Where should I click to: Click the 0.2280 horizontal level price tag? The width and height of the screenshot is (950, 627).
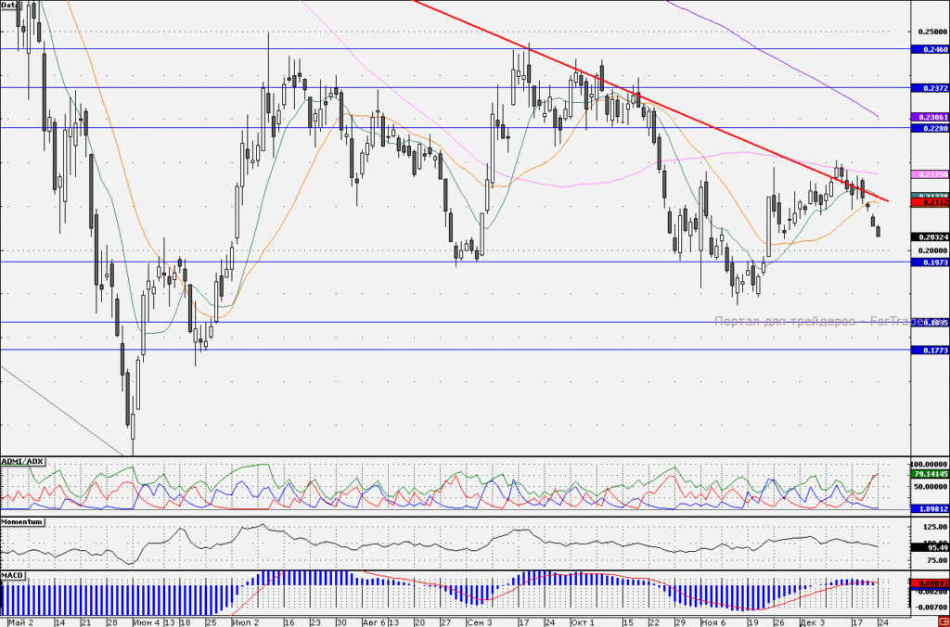point(930,128)
